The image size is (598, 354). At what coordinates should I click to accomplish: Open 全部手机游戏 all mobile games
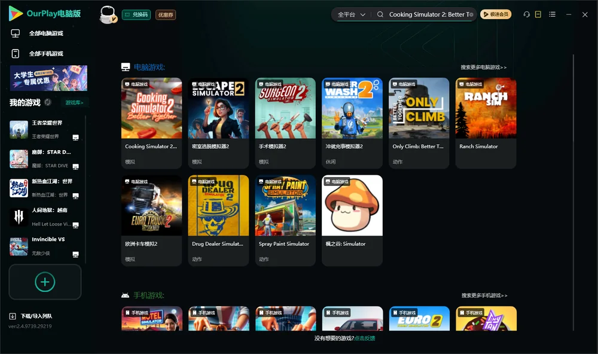46,53
